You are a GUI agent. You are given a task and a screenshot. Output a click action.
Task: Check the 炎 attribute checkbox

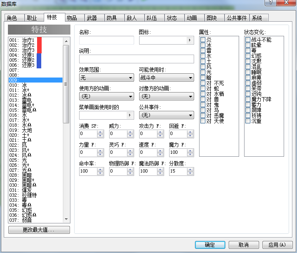pyautogui.click(x=203, y=40)
